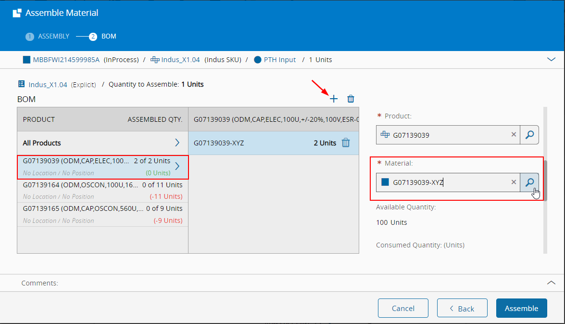Image resolution: width=565 pixels, height=324 pixels.
Task: Click the plus icon to add BOM item
Action: [x=334, y=99]
